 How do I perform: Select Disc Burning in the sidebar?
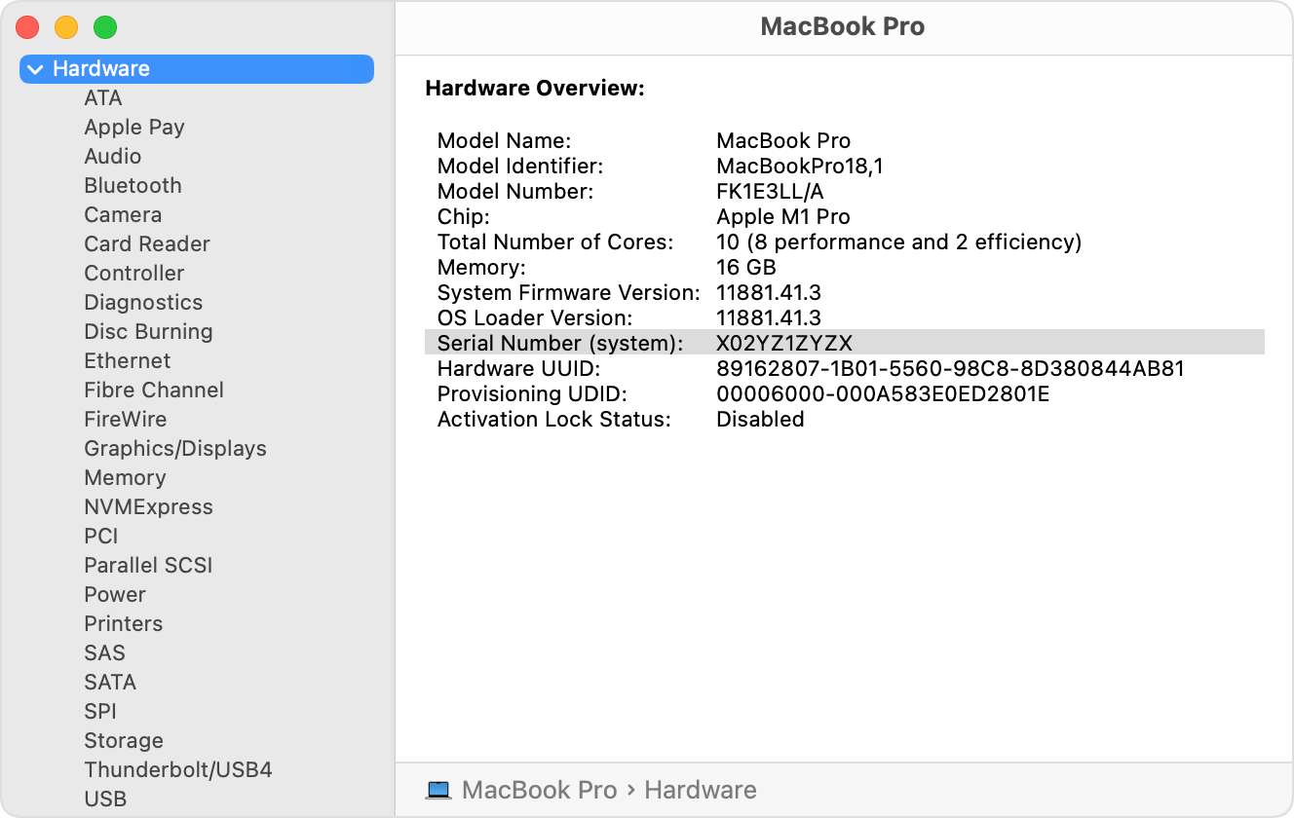tap(148, 332)
